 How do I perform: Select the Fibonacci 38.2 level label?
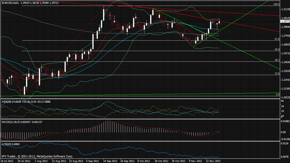coord(277,60)
